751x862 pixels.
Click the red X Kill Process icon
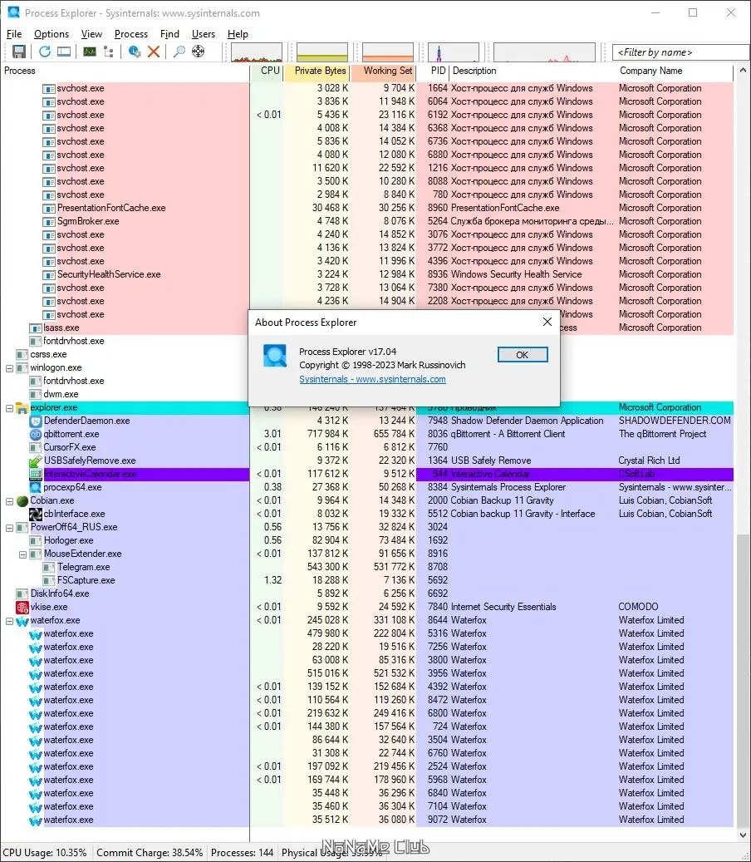click(x=154, y=52)
